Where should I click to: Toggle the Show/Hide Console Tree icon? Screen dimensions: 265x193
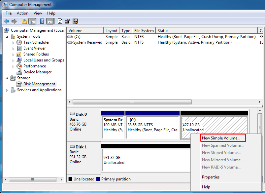(32, 21)
